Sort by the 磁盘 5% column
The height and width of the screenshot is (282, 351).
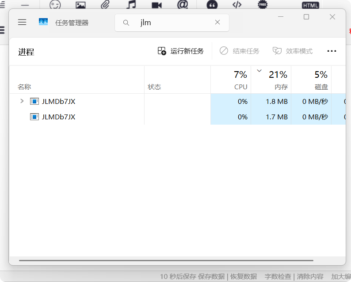(311, 80)
